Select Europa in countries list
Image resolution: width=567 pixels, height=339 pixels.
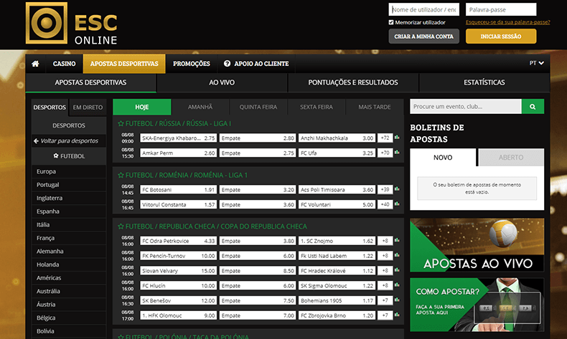coord(69,171)
